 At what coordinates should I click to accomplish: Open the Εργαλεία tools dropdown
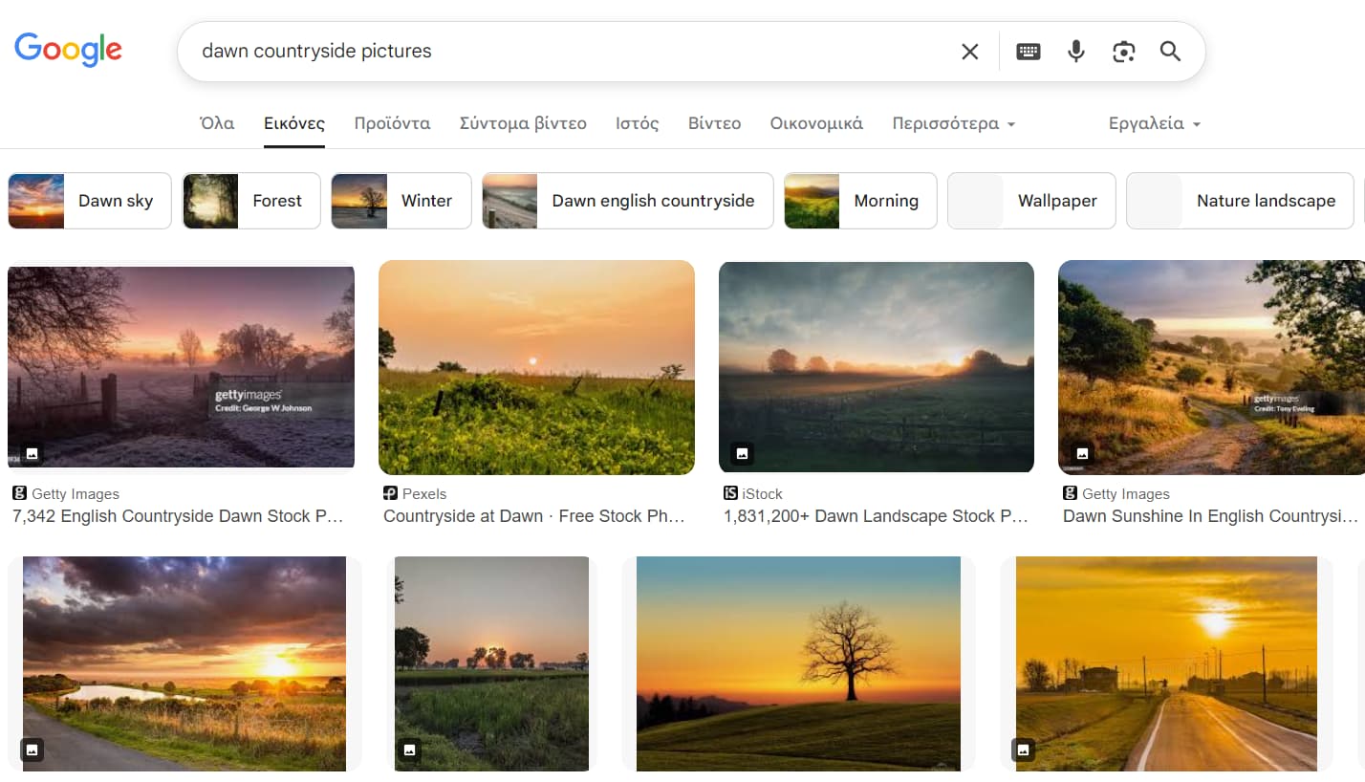point(1154,123)
